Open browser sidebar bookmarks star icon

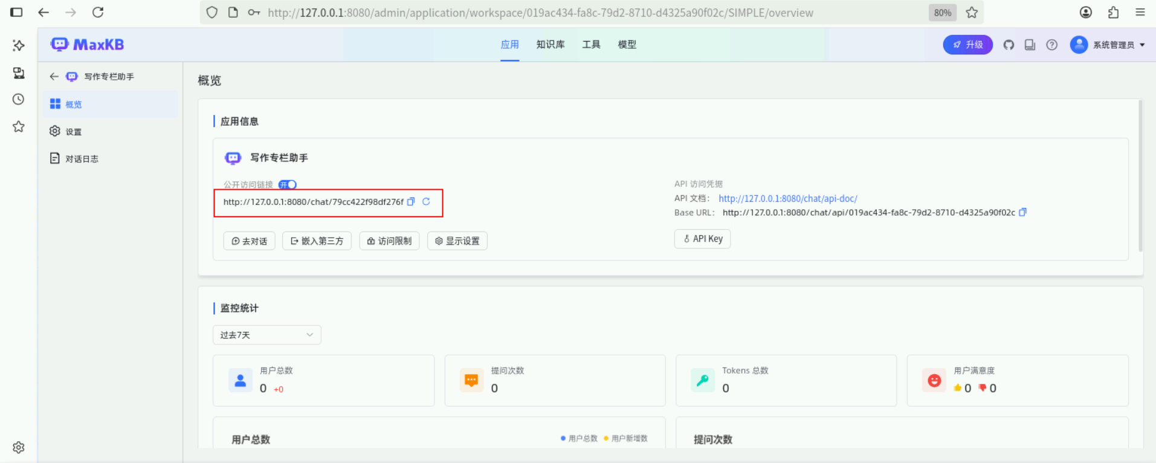(19, 126)
